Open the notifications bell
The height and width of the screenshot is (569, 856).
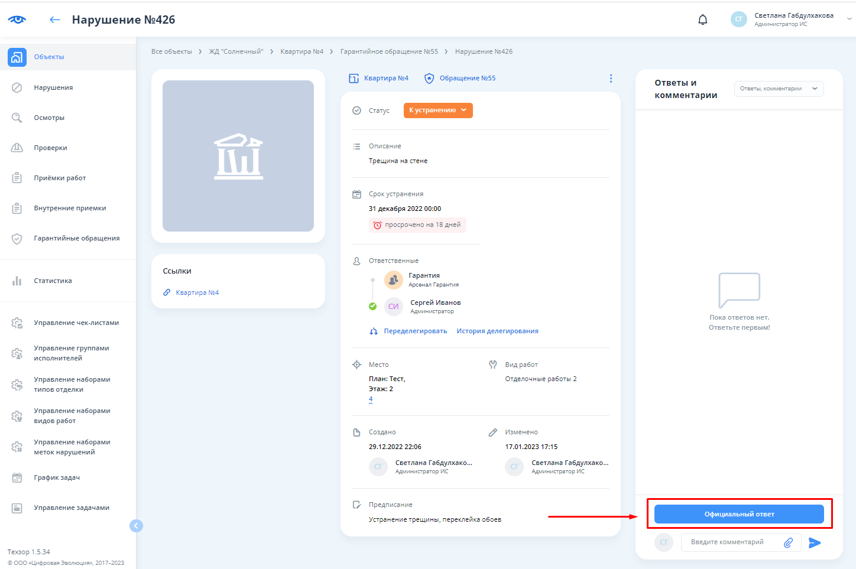point(702,19)
